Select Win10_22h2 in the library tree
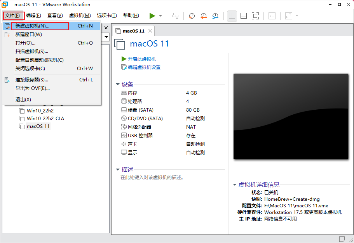Image resolution: width=354 pixels, height=243 pixels. click(x=40, y=111)
